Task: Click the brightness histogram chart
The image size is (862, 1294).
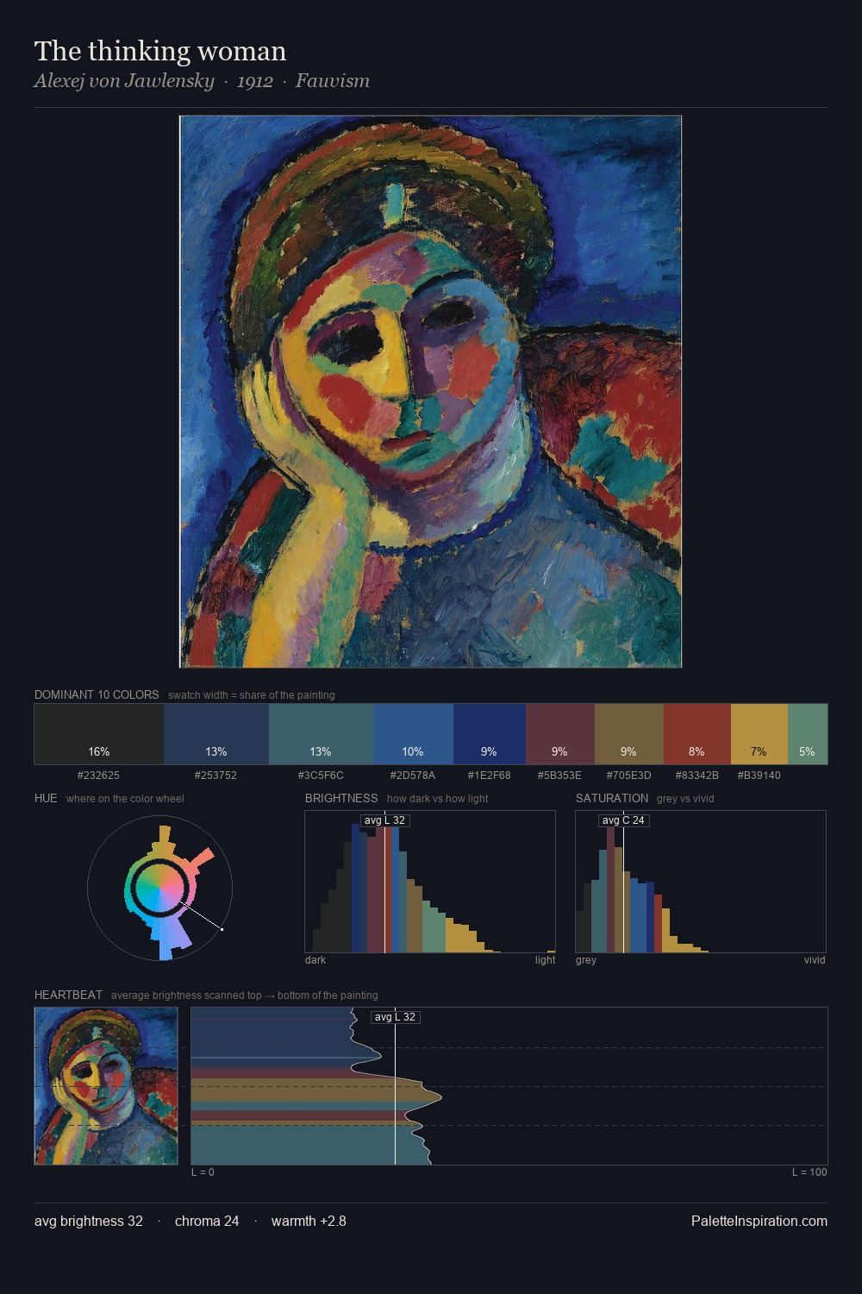Action: pos(430,882)
